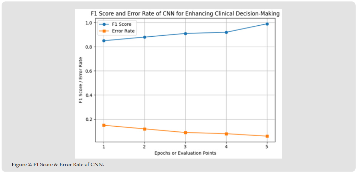Image resolution: width=357 pixels, height=174 pixels.
Task: Click the chart title text
Action: click(x=185, y=14)
